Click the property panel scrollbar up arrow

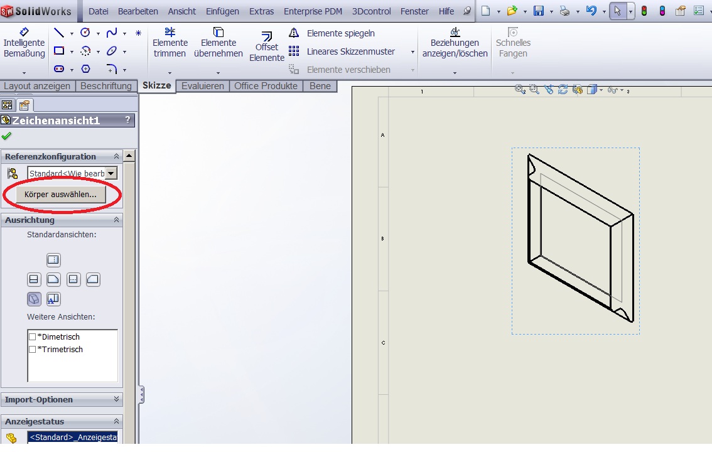129,156
